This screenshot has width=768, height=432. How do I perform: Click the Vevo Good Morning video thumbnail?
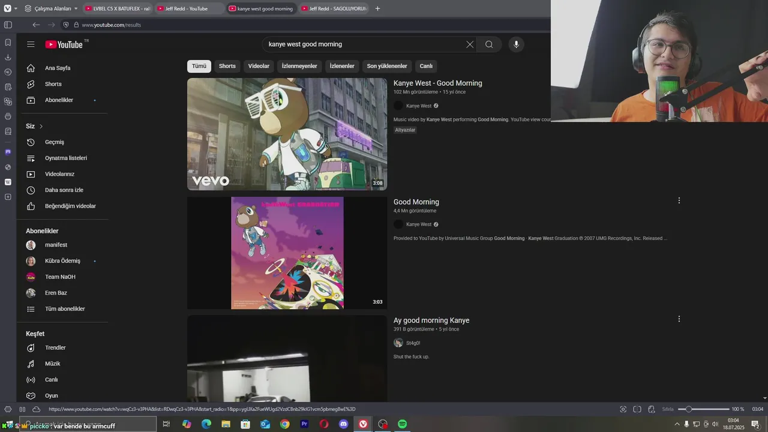[x=287, y=134]
